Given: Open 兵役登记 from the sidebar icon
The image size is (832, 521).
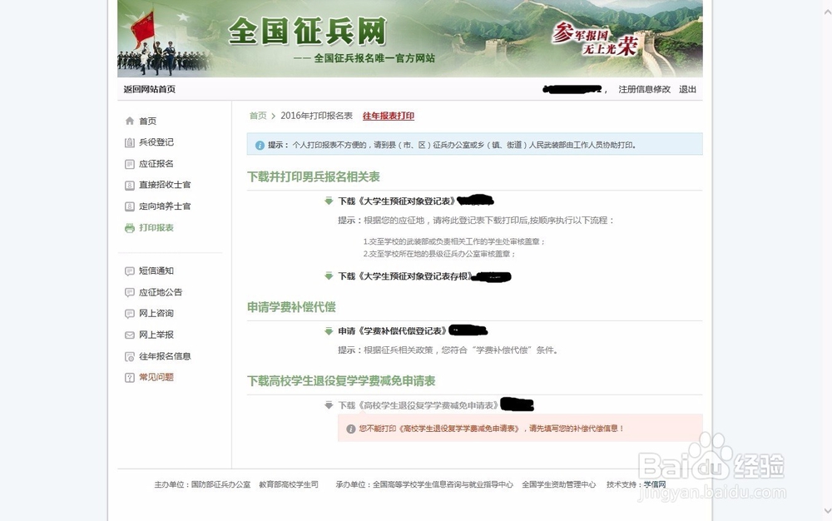Looking at the screenshot, I should click(x=130, y=142).
